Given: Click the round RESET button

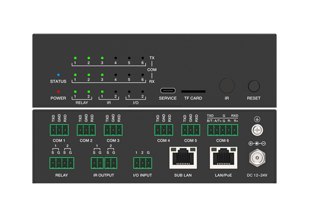Looking at the screenshot, I should [254, 86].
